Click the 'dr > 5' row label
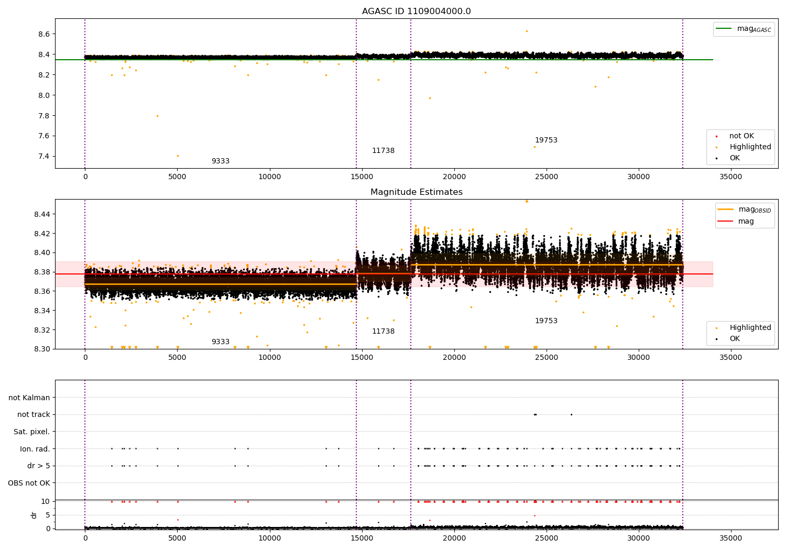The height and width of the screenshot is (550, 786). coord(39,466)
